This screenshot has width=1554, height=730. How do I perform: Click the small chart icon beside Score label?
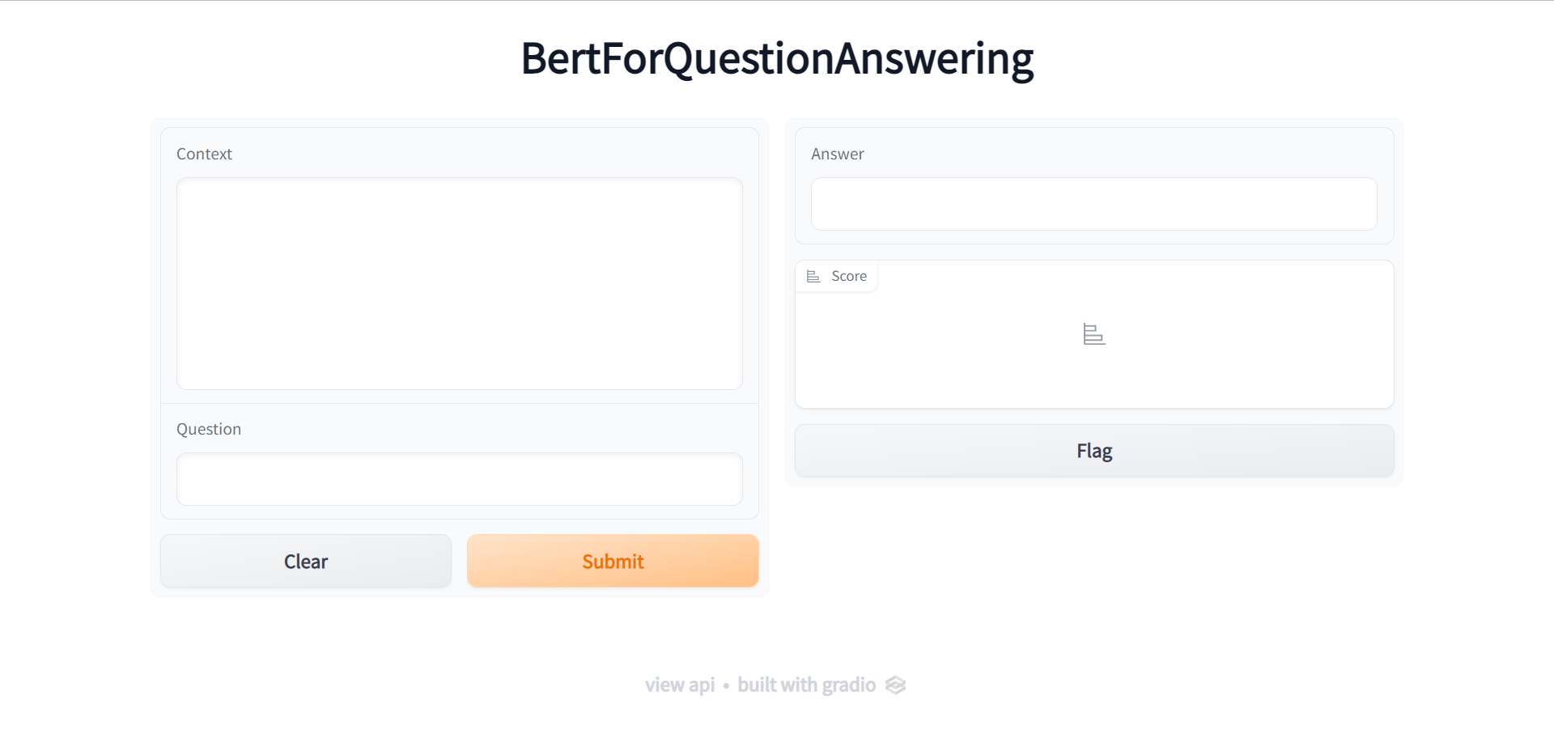click(813, 277)
